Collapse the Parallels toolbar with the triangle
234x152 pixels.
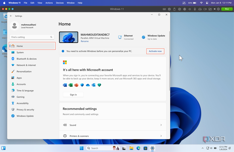(x=214, y=9)
